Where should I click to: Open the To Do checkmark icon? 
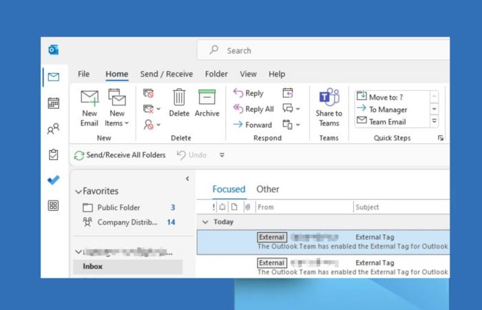[54, 180]
